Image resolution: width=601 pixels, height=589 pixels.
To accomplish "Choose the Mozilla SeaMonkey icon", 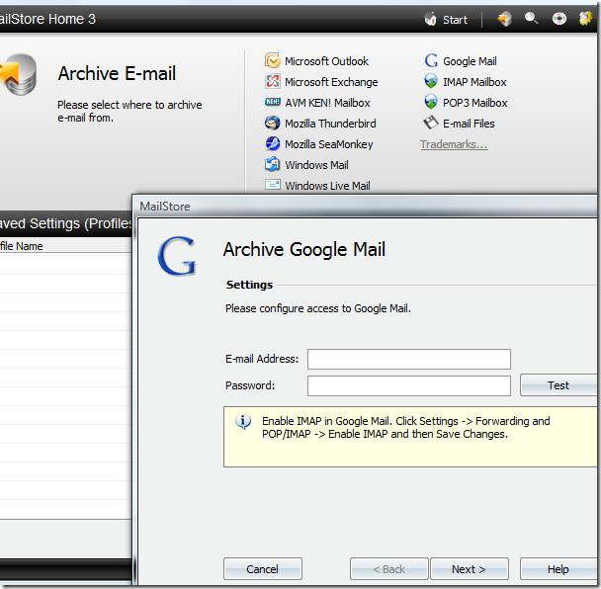I will pyautogui.click(x=273, y=144).
